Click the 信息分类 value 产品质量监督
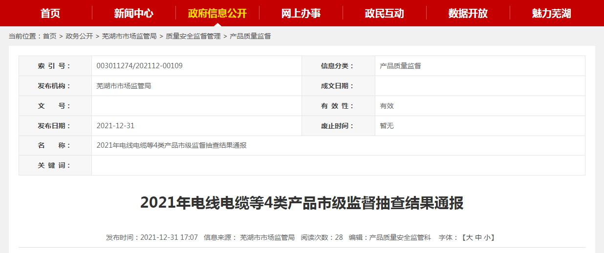Screen dimensions: 604x253 click(x=400, y=66)
